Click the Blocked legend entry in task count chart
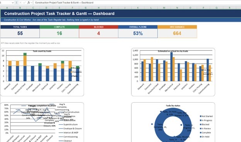The width and height of the screenshot is (241, 142). coord(75,68)
